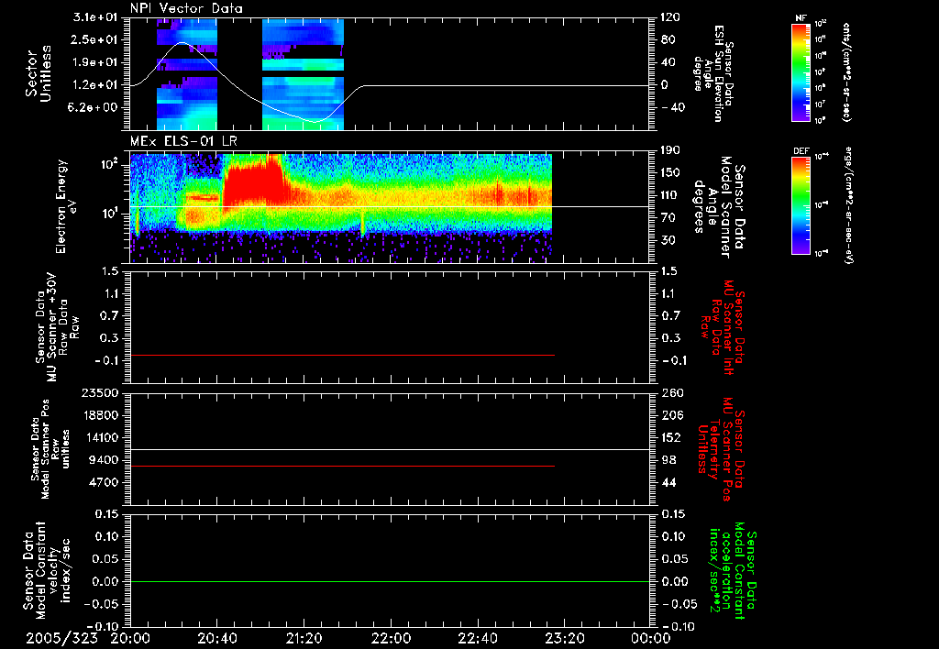
Task: Select the "MEx ELS-01 LR" panel title
Action: pos(183,141)
